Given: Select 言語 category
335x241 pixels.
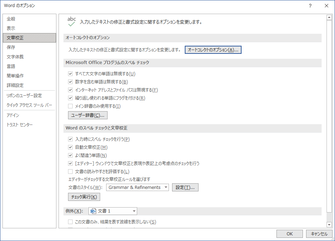Looking at the screenshot, I should pyautogui.click(x=30, y=66).
